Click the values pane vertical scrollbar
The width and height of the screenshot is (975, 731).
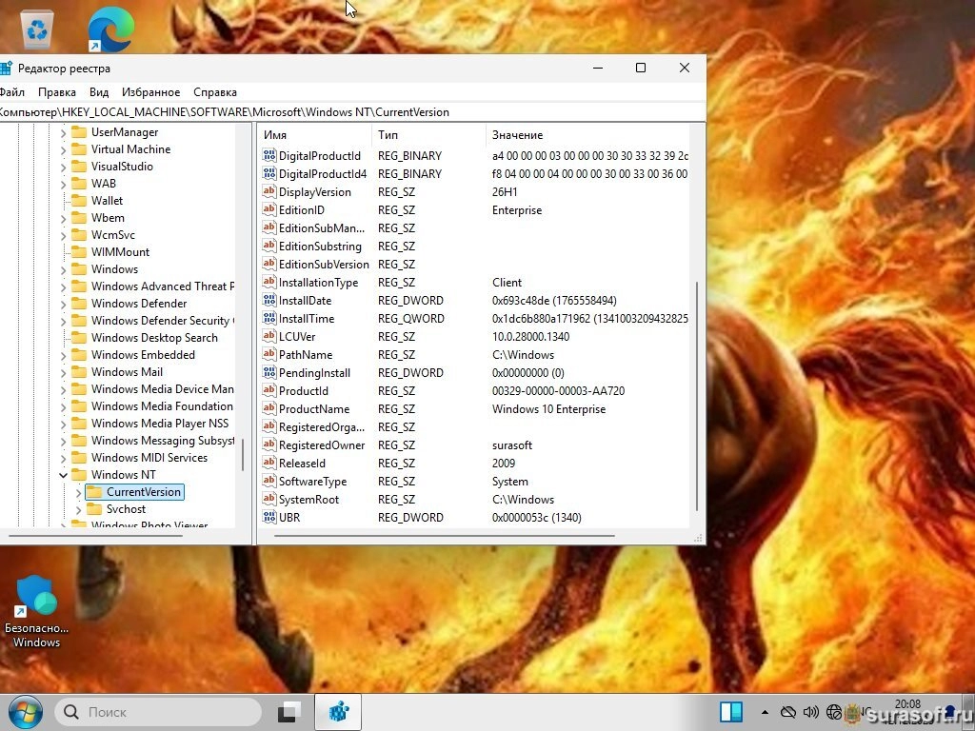696,396
